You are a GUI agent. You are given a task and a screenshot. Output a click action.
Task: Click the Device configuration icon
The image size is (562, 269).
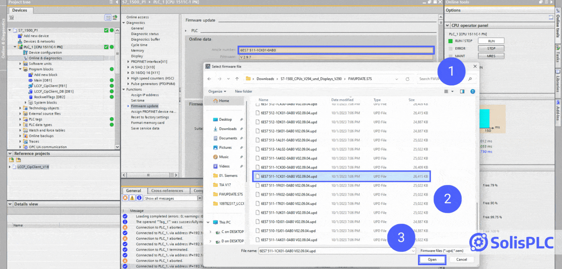pos(26,52)
